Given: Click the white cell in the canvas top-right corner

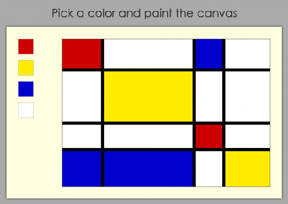Looking at the screenshot, I should pyautogui.click(x=247, y=53).
